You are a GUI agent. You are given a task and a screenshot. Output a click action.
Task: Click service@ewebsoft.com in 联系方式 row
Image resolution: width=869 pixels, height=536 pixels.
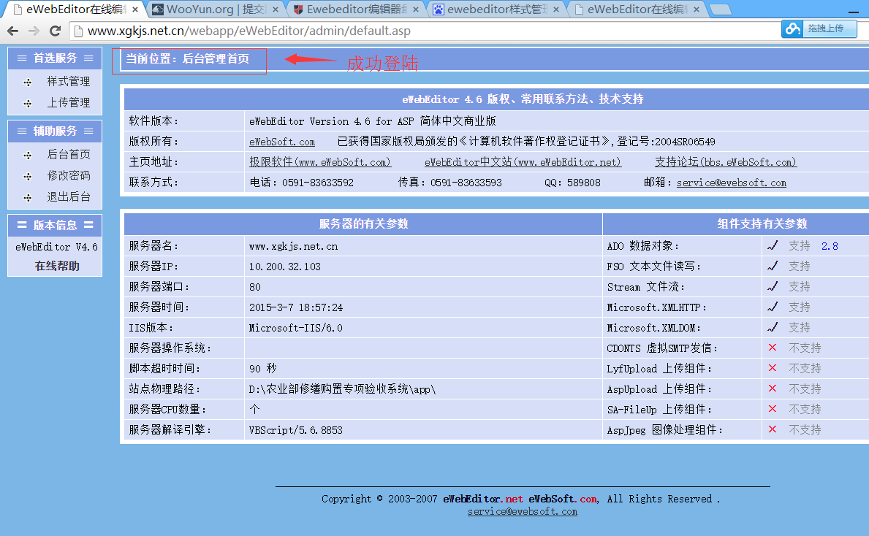[731, 183]
